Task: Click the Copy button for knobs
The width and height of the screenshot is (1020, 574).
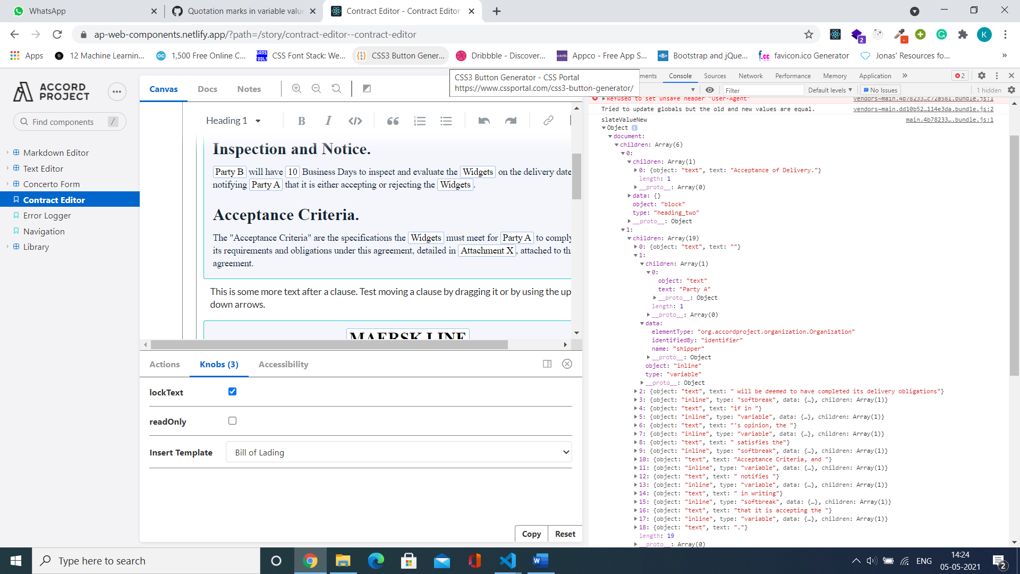Action: tap(531, 534)
